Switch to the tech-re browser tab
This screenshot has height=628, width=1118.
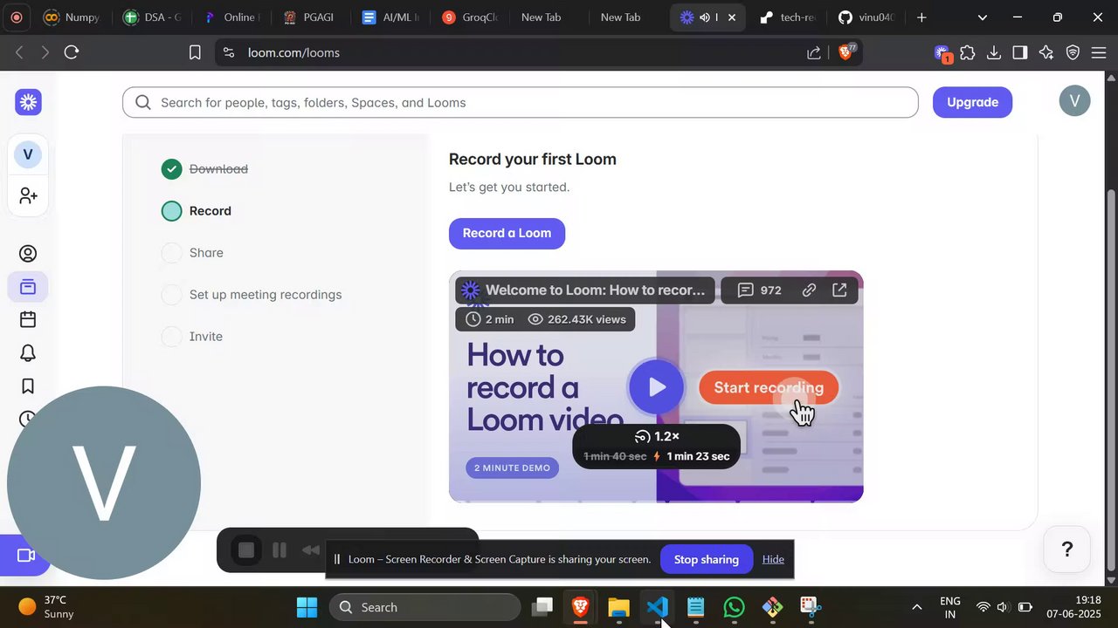pyautogui.click(x=787, y=17)
